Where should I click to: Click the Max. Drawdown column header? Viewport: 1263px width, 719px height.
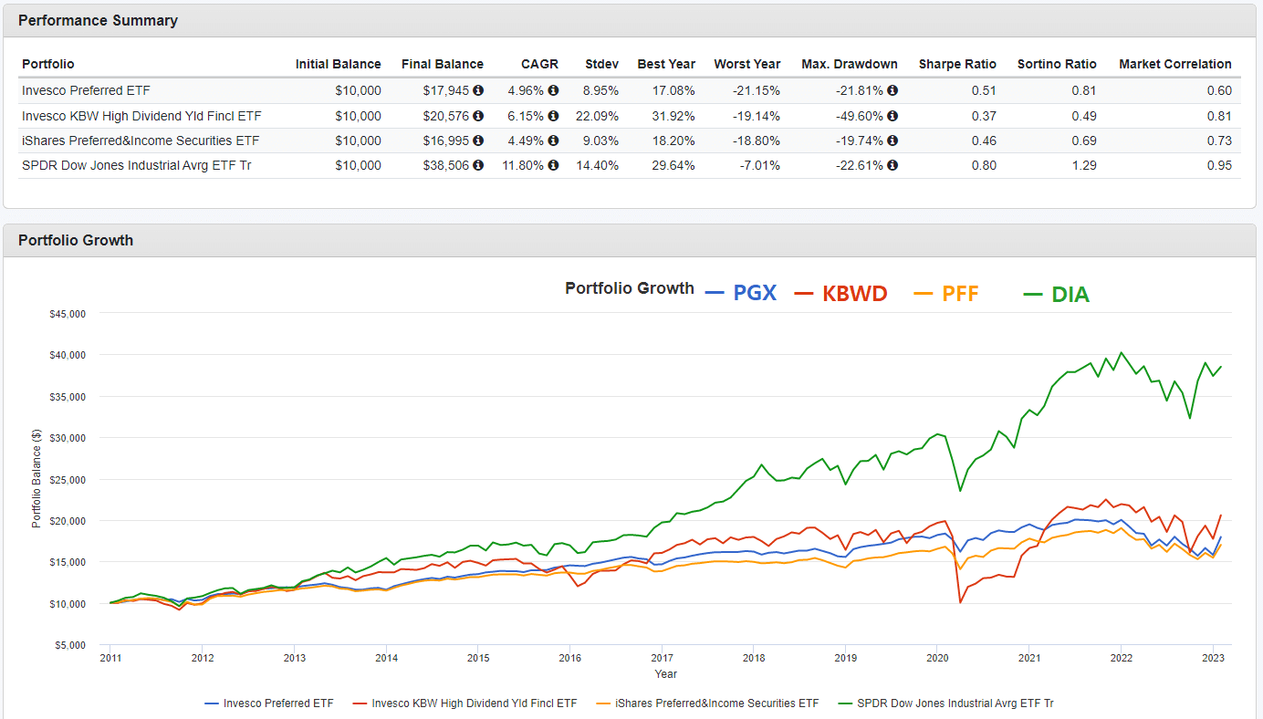coord(850,64)
